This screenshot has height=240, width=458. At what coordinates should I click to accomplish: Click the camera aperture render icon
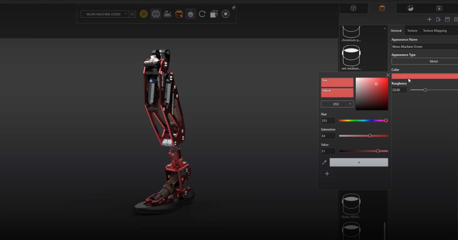click(x=226, y=14)
